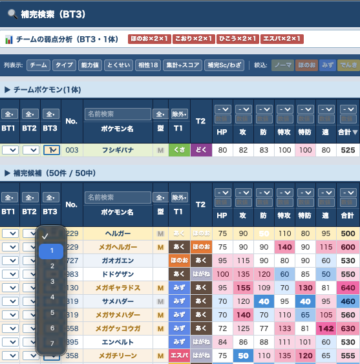Open the HP comparison dropdown in team table
The image size is (360, 364).
point(223,109)
